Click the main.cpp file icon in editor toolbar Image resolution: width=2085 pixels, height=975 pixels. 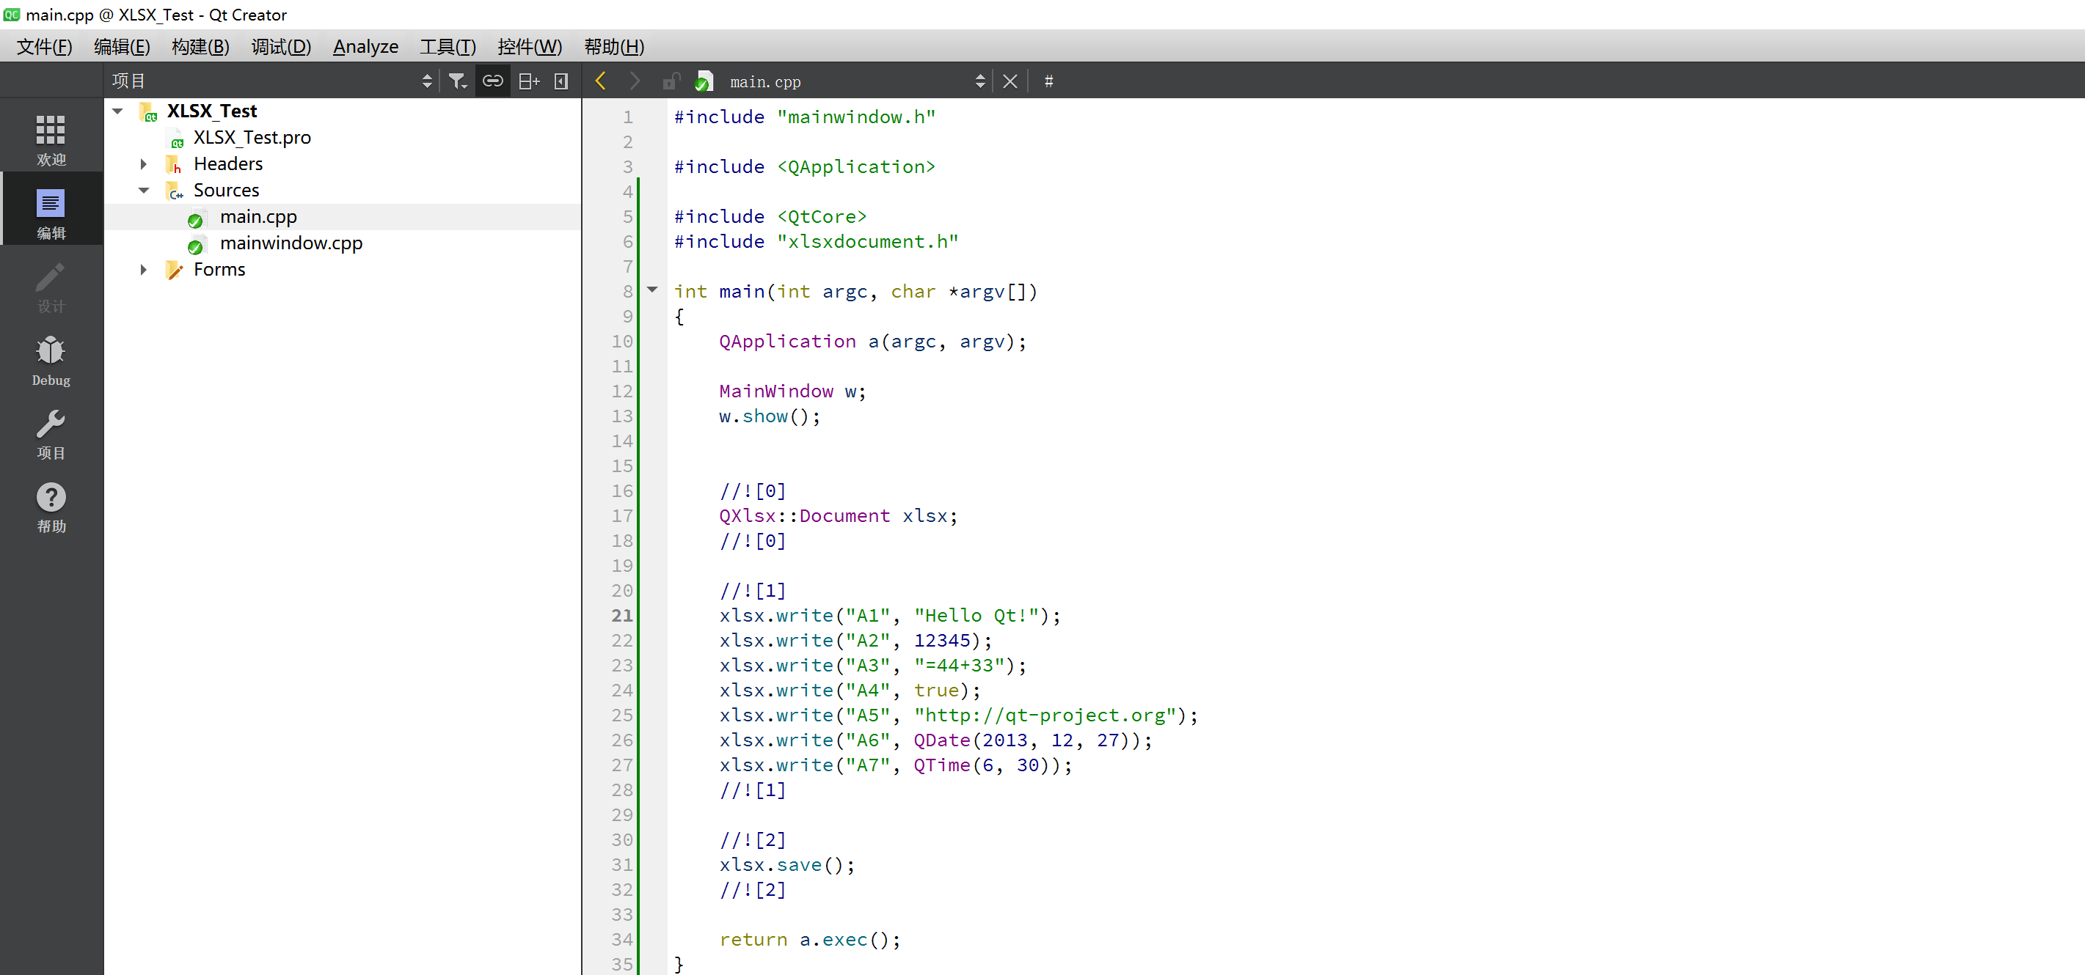pos(704,81)
